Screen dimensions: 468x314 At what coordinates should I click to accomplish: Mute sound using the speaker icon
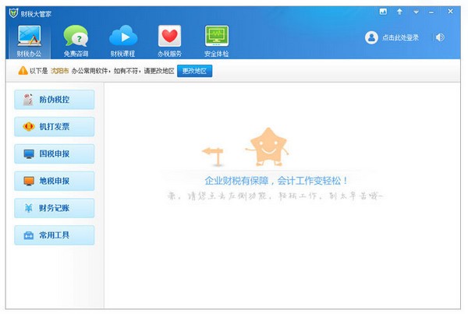click(441, 37)
